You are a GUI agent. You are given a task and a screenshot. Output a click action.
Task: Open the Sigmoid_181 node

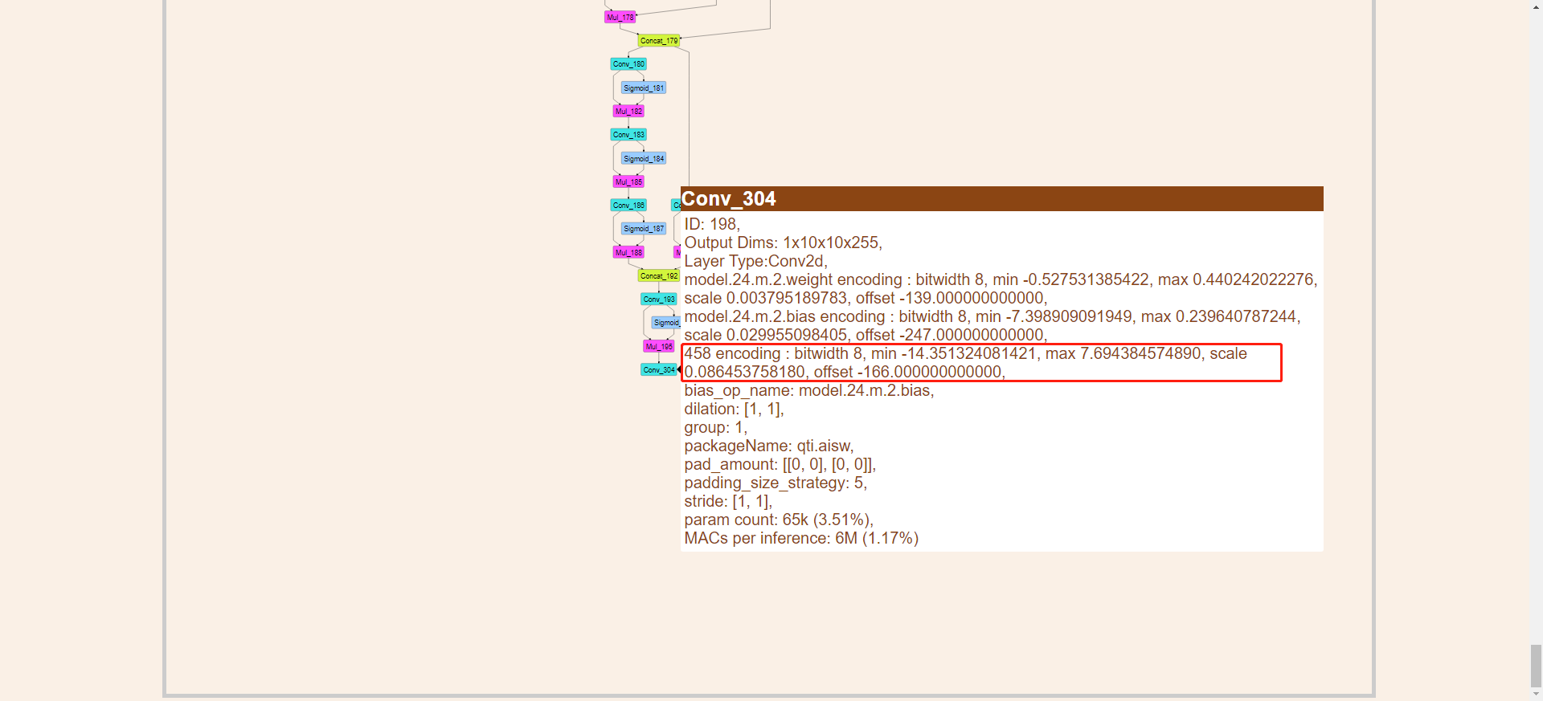tap(644, 88)
